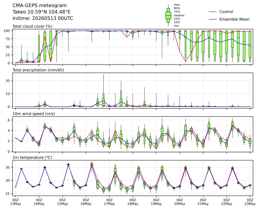Screen dimensions: 259x209
Task: Select the Ensemble Mean legend label
Action: pyautogui.click(x=234, y=19)
